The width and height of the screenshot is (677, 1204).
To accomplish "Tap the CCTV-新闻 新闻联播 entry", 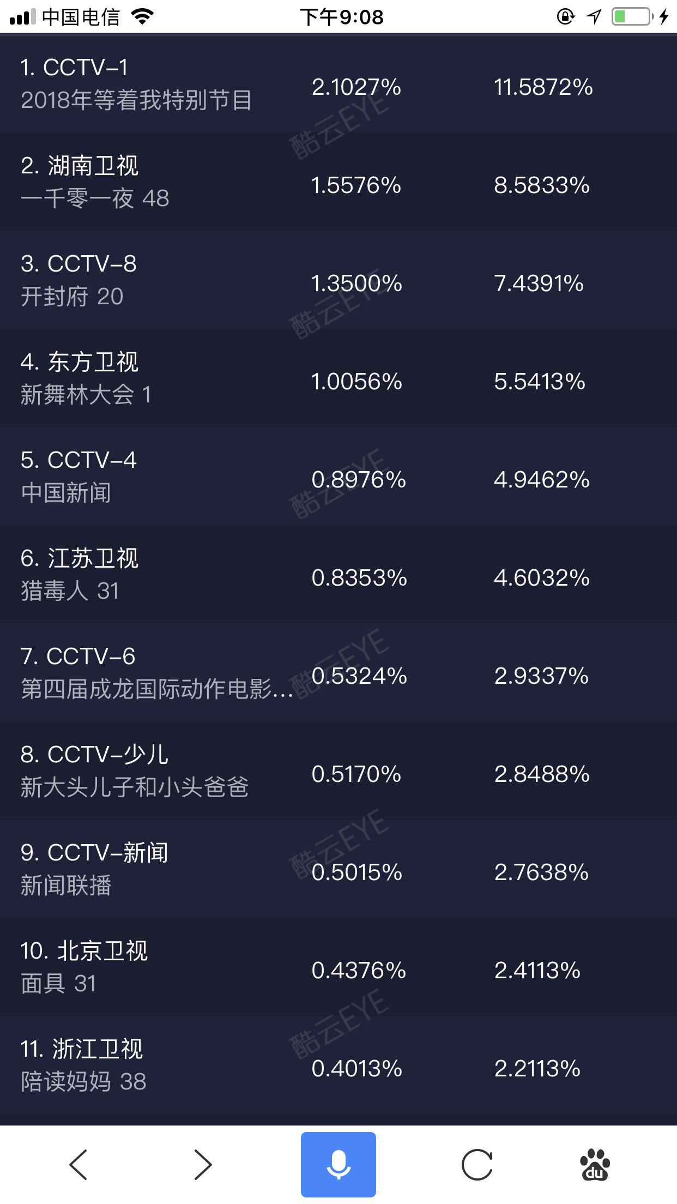I will point(338,868).
